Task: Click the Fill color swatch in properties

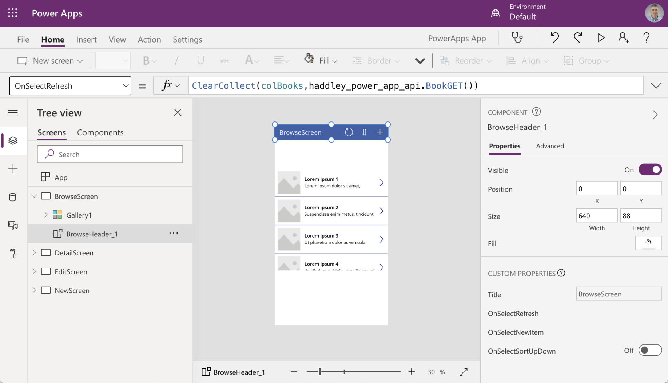Action: 648,243
